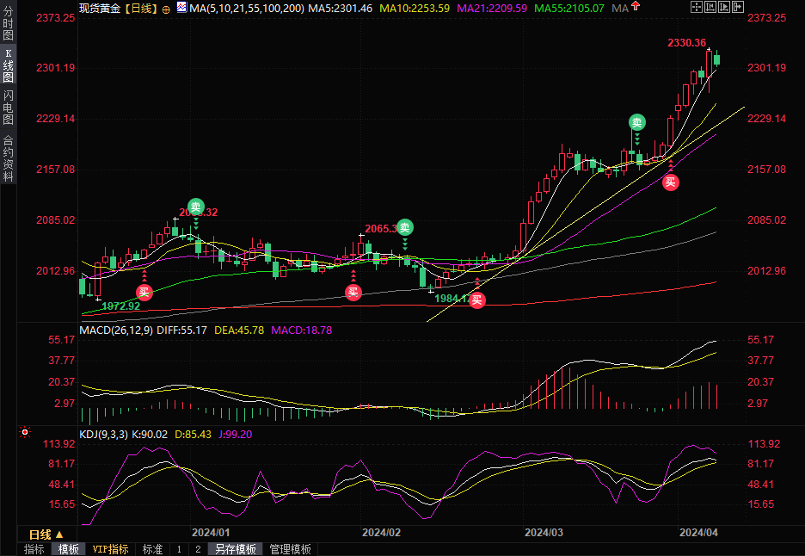This screenshot has height=556, width=805.
Task: Switch to 标准 standard mode
Action: point(152,549)
